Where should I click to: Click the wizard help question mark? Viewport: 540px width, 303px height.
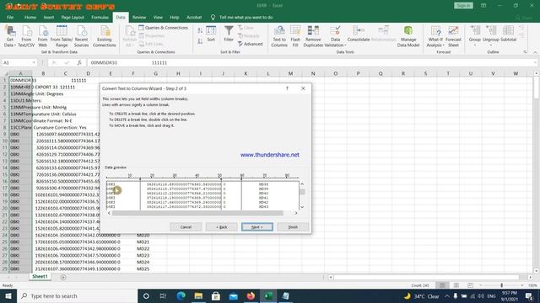point(287,88)
